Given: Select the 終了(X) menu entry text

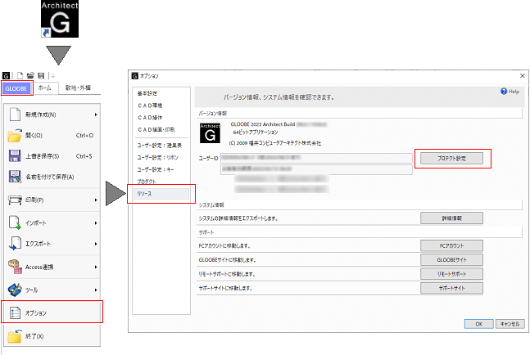Looking at the screenshot, I should (x=34, y=336).
